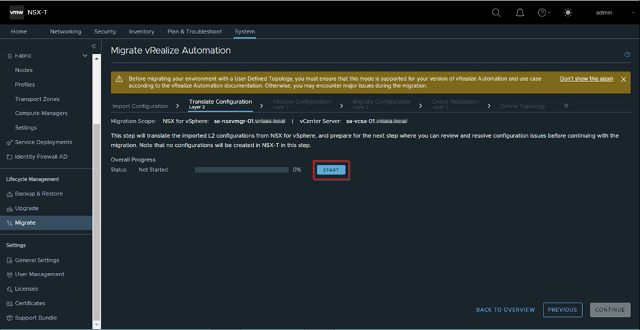The image size is (640, 330).
Task: Click Don't show this again link
Action: coord(586,79)
